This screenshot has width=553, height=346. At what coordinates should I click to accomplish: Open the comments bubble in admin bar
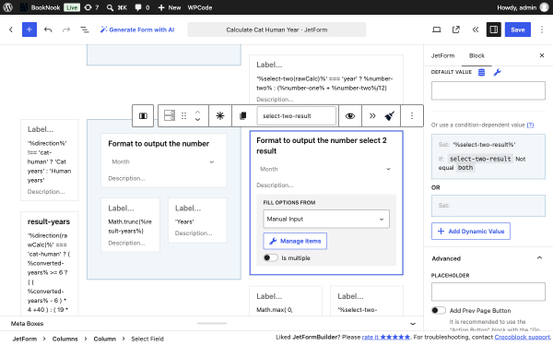coord(142,7)
